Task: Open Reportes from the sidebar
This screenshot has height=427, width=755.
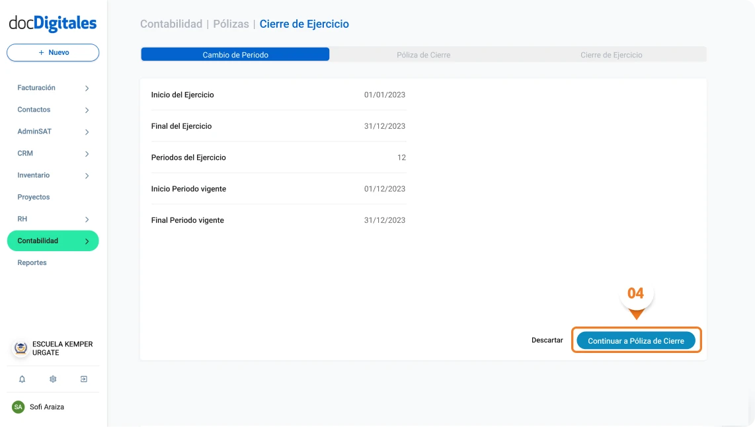Action: pos(31,262)
